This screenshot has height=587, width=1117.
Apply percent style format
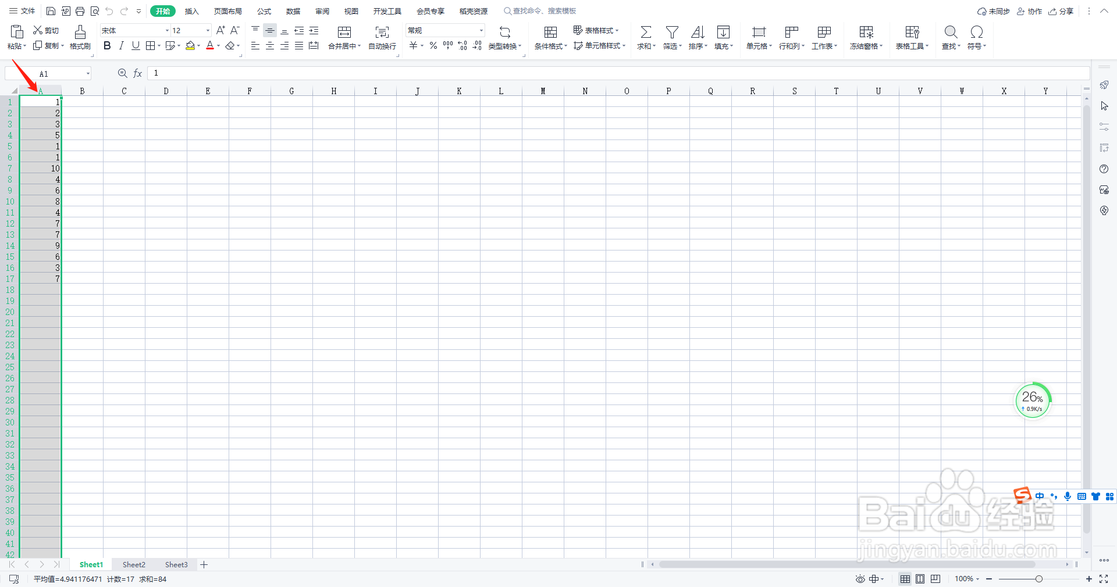coord(433,45)
